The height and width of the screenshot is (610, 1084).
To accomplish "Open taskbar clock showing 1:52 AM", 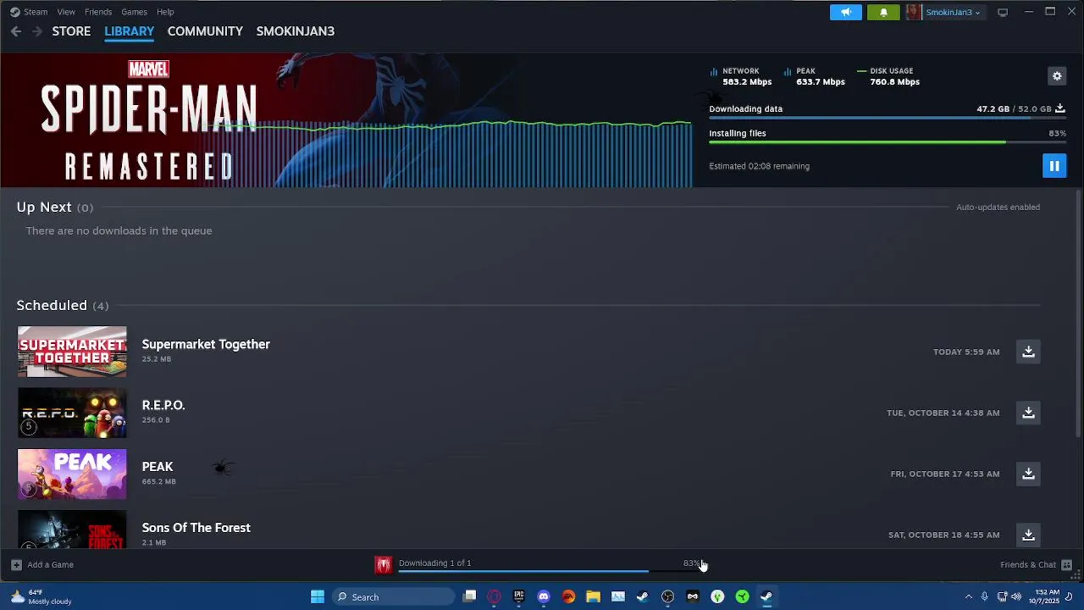I will 1047,596.
